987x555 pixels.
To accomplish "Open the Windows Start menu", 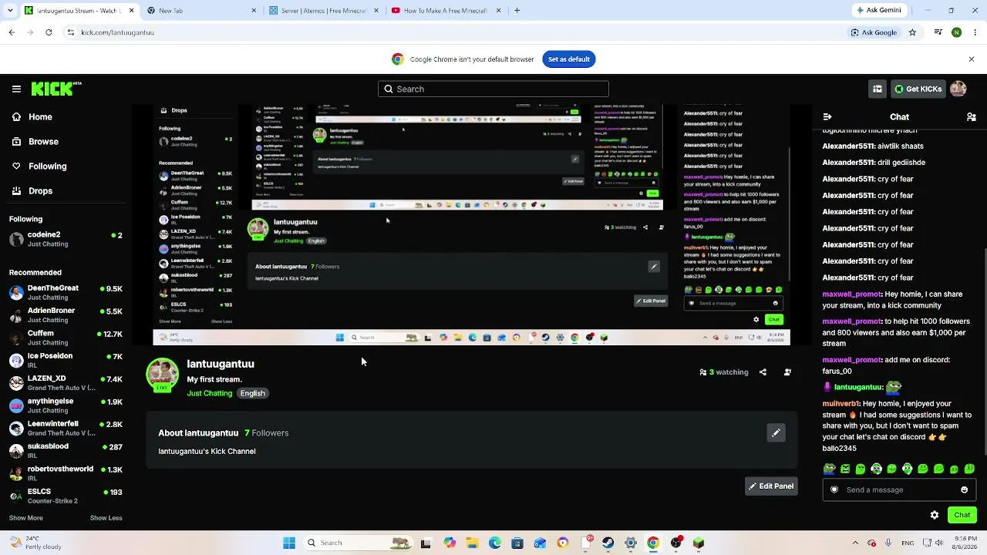I will (289, 543).
